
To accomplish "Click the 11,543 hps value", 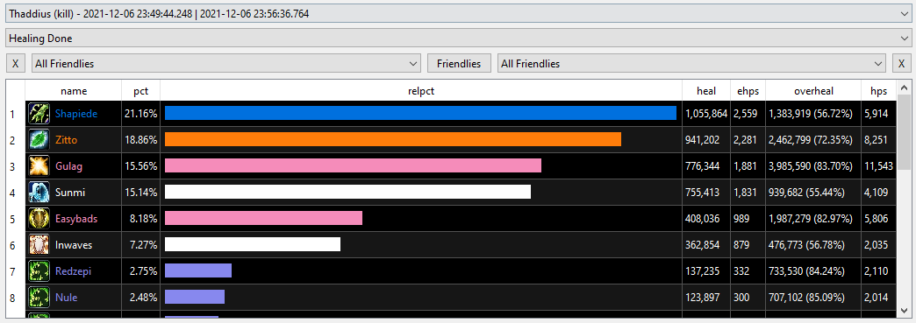I will tap(878, 166).
